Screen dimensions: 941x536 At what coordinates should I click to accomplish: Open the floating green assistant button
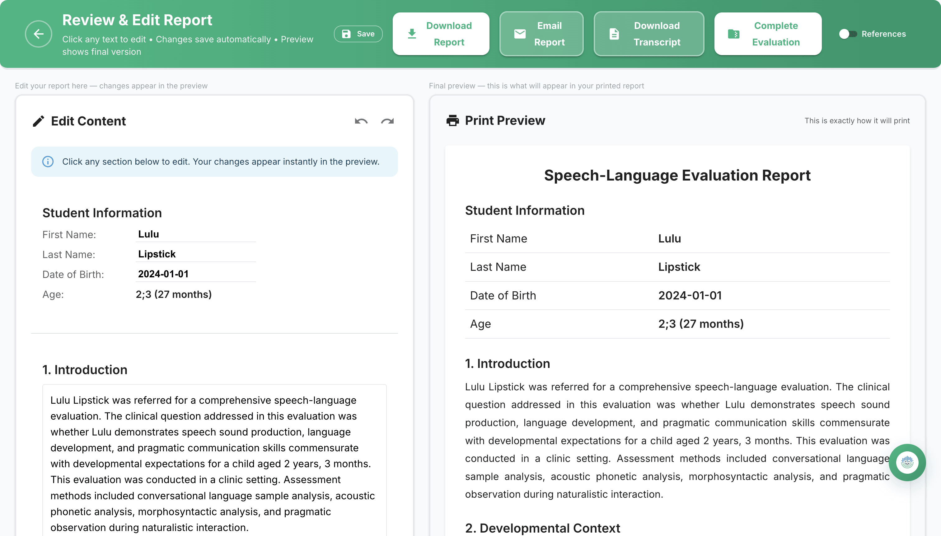(x=907, y=462)
